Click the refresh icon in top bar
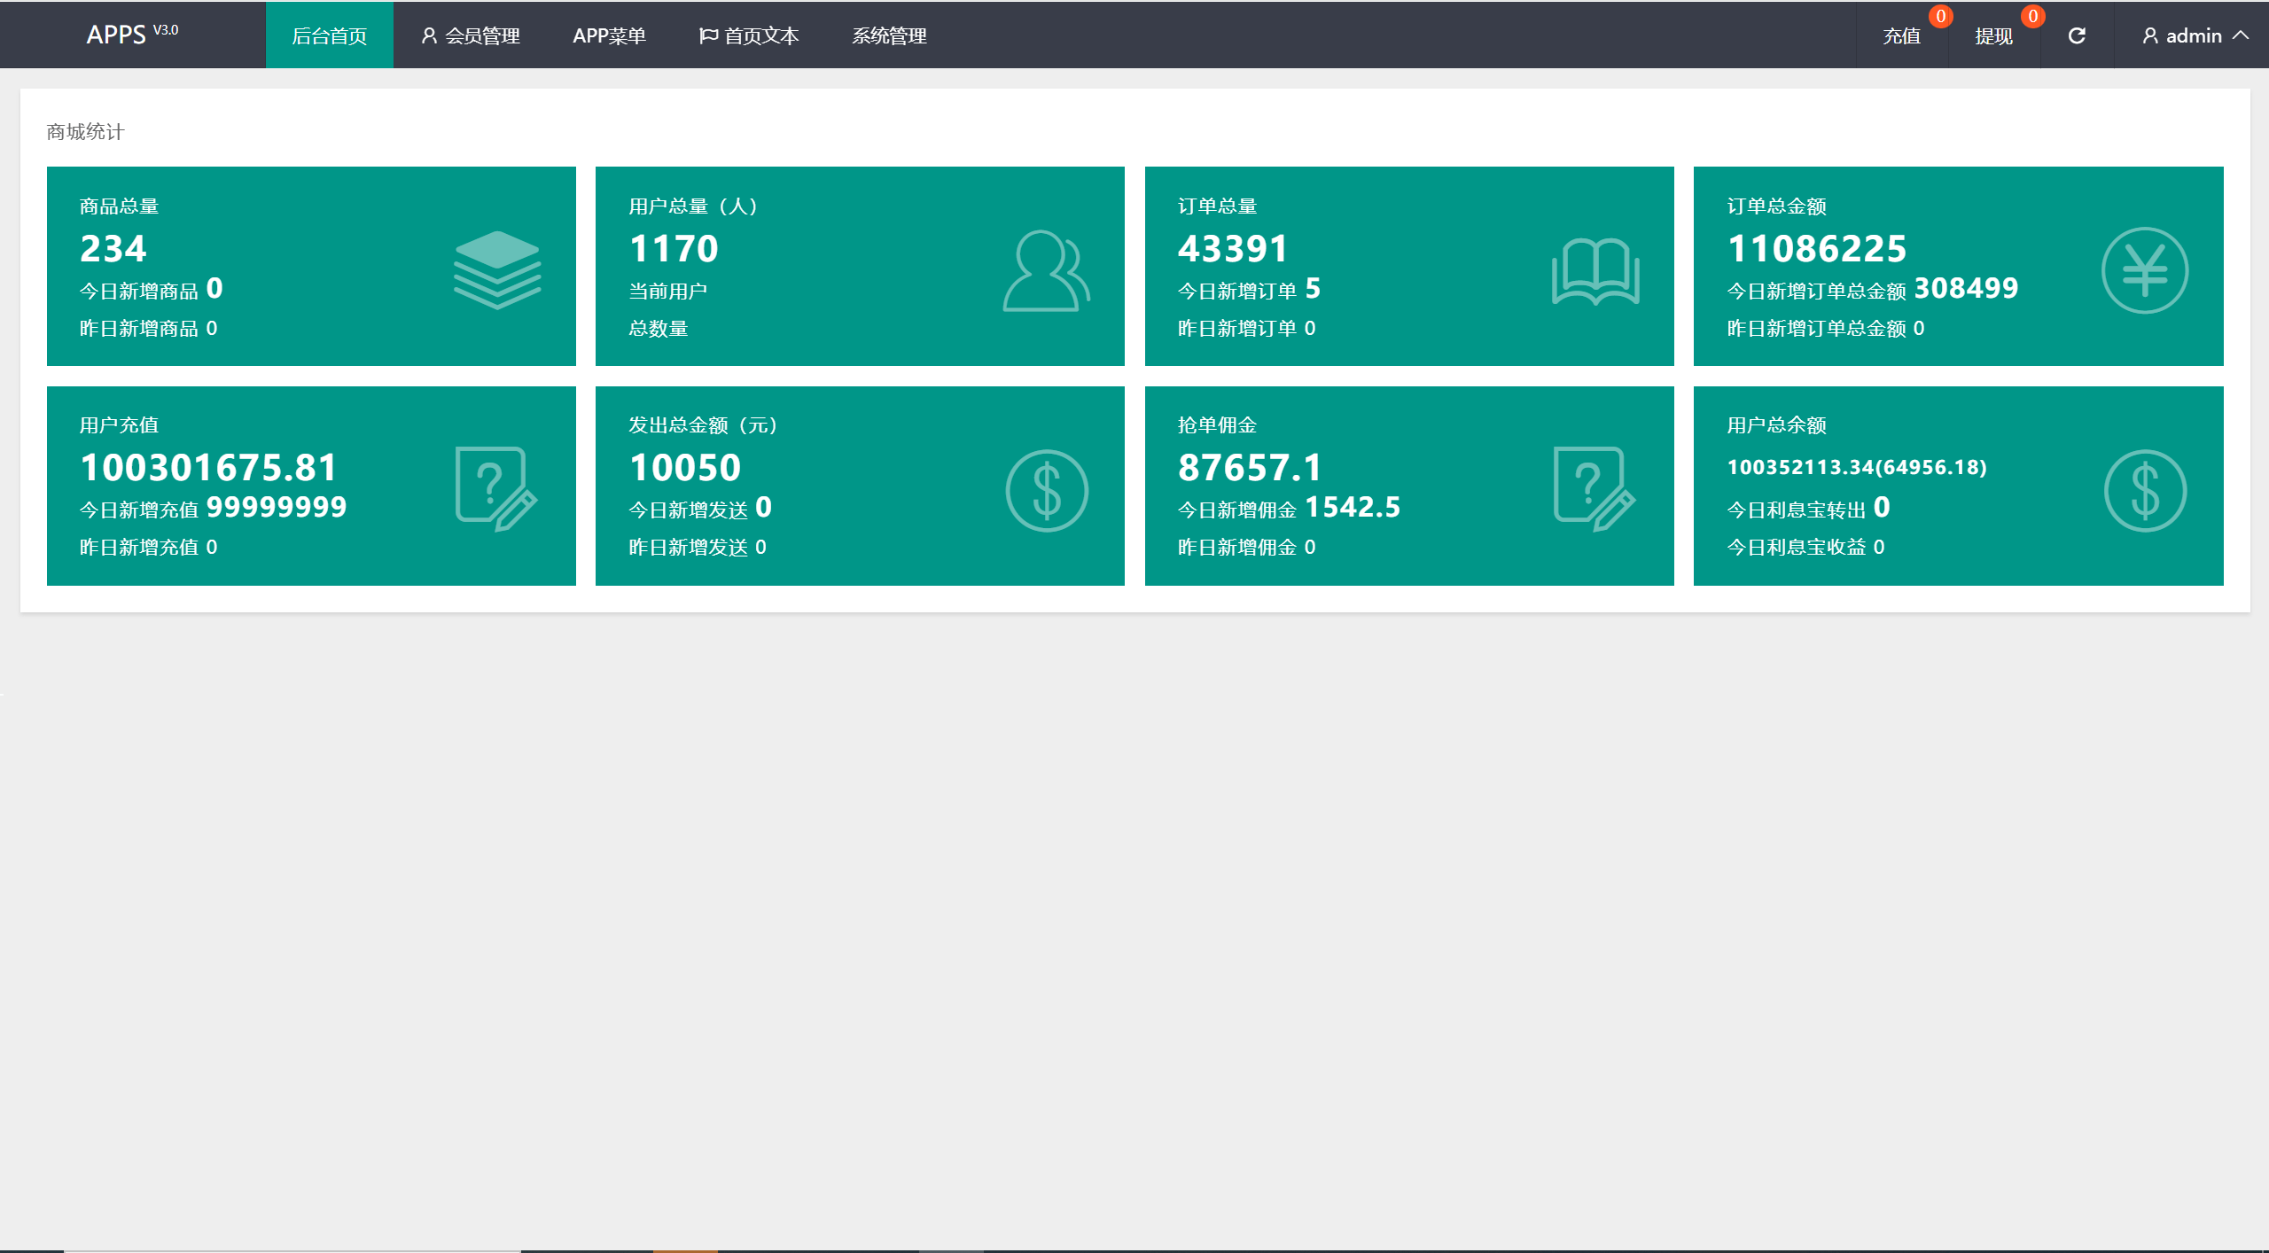2269x1253 pixels. [x=2077, y=35]
